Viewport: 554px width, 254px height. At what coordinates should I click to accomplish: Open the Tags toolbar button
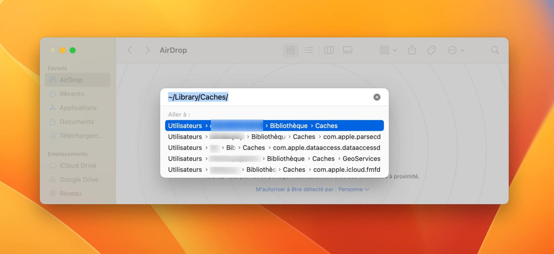[431, 50]
